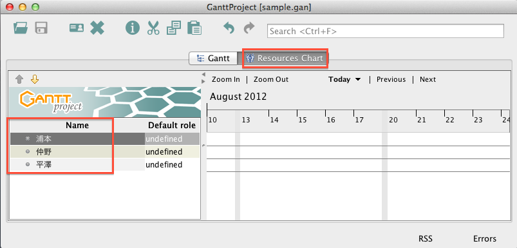Image resolution: width=517 pixels, height=248 pixels.
Task: Click the bullet icon beside 仲野
Action: pyautogui.click(x=28, y=152)
